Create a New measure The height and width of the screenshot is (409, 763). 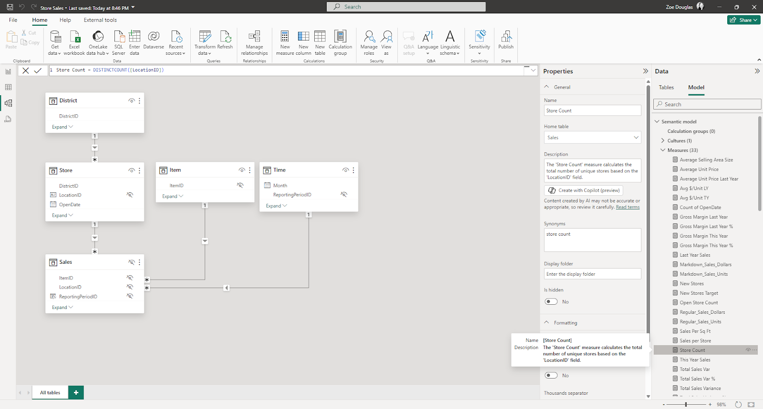(285, 43)
